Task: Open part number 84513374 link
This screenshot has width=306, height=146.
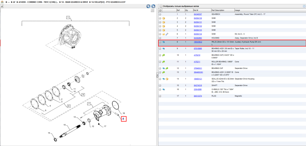Action: coord(198,96)
